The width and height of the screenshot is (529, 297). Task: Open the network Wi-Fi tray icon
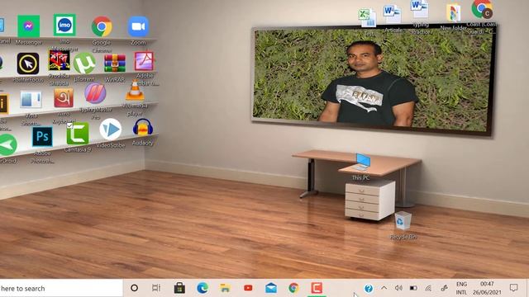click(x=428, y=288)
